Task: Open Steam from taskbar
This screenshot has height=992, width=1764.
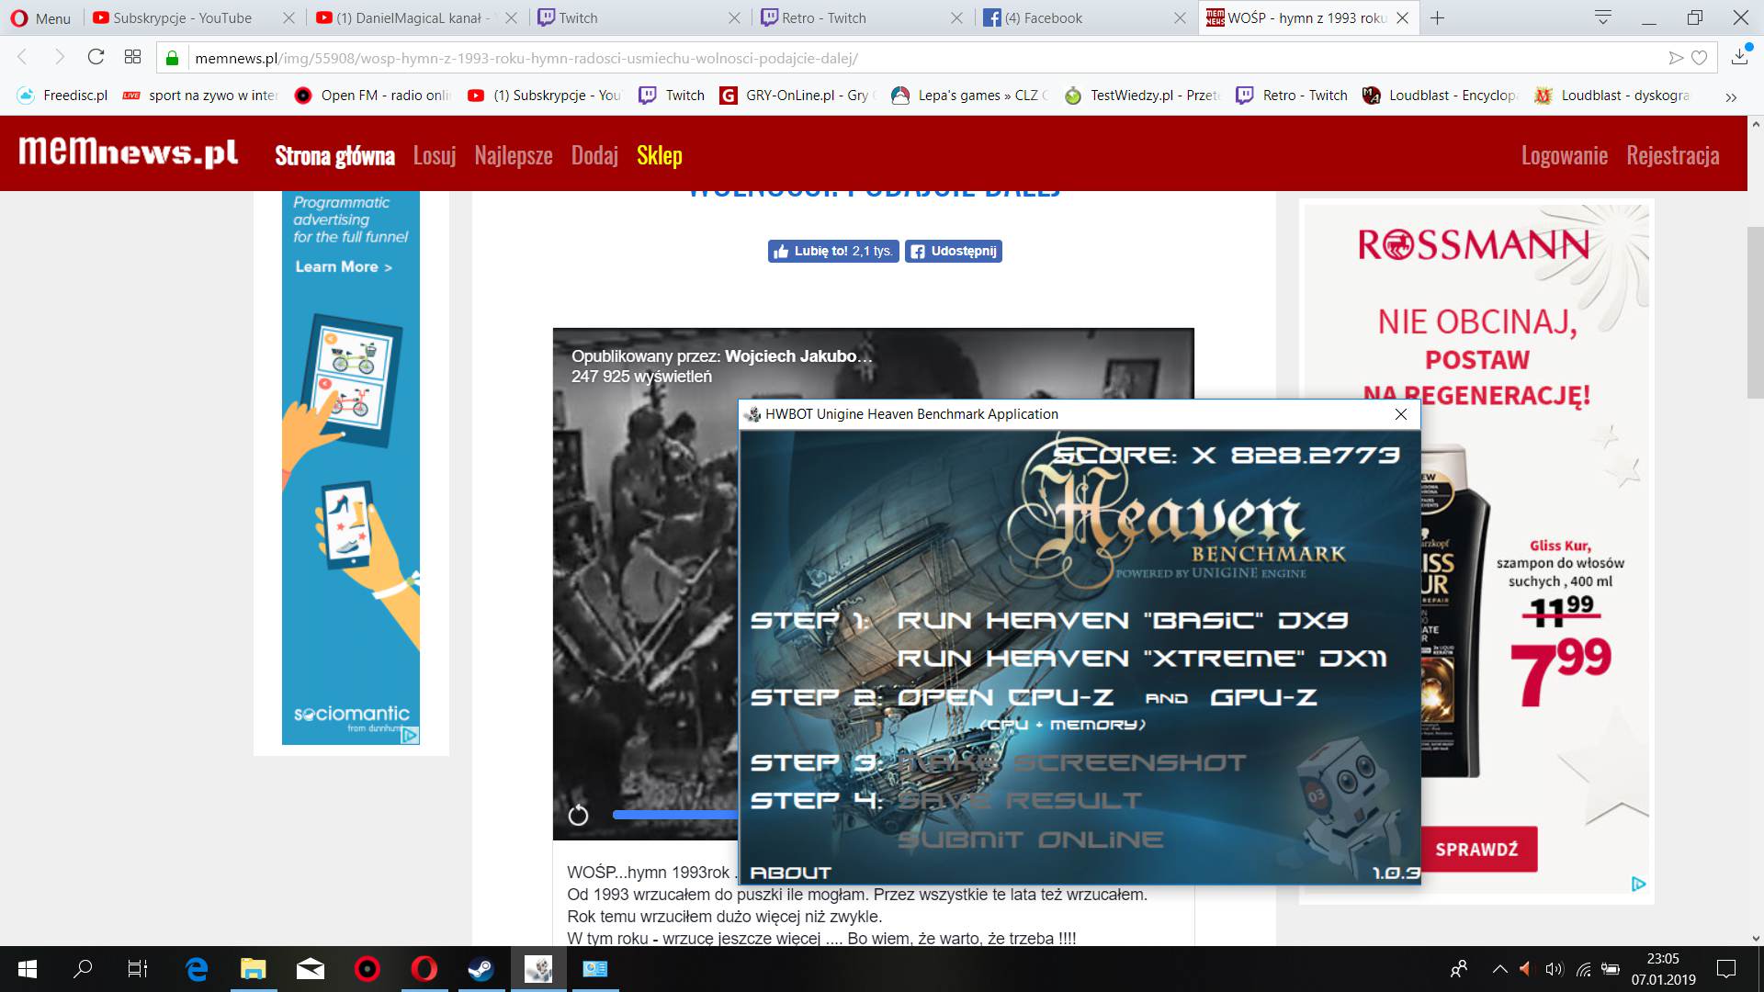Action: 481,969
